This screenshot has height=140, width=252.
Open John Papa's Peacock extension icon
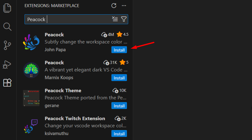click(x=31, y=42)
